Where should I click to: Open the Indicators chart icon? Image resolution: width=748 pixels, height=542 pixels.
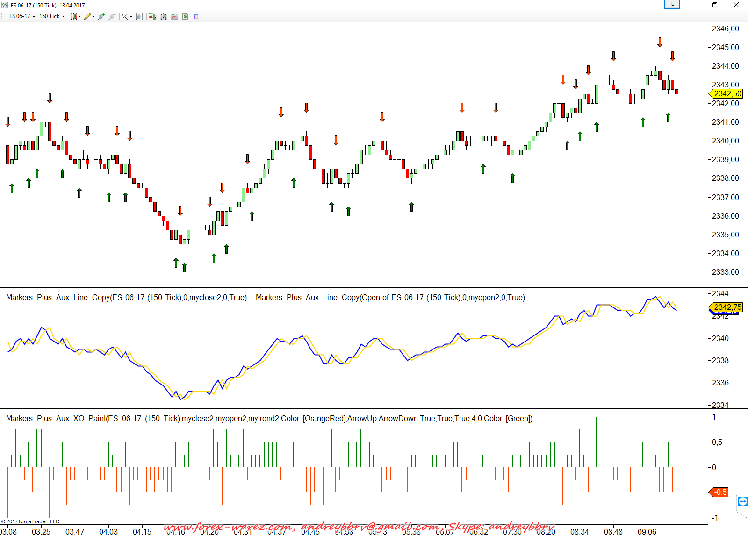pyautogui.click(x=174, y=16)
